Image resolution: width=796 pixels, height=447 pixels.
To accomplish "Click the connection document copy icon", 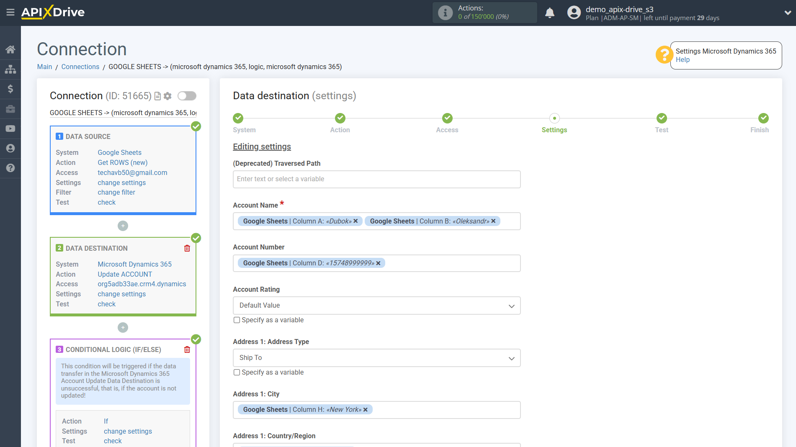I will (x=157, y=96).
